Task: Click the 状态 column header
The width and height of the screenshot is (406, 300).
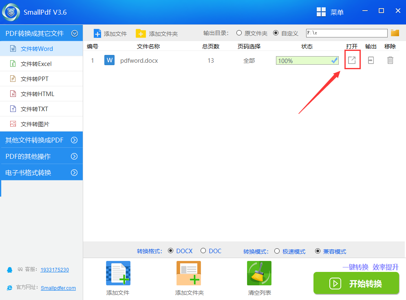Action: point(307,46)
